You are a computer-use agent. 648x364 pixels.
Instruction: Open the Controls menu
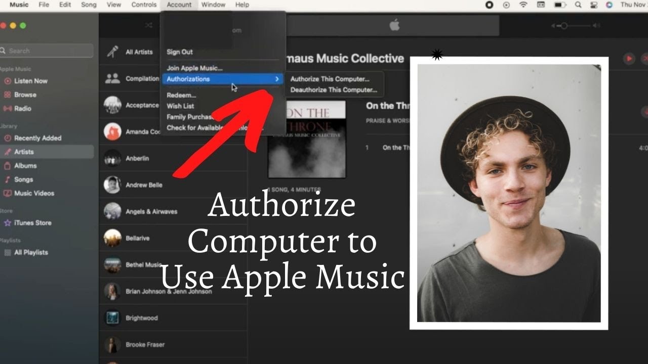point(144,5)
